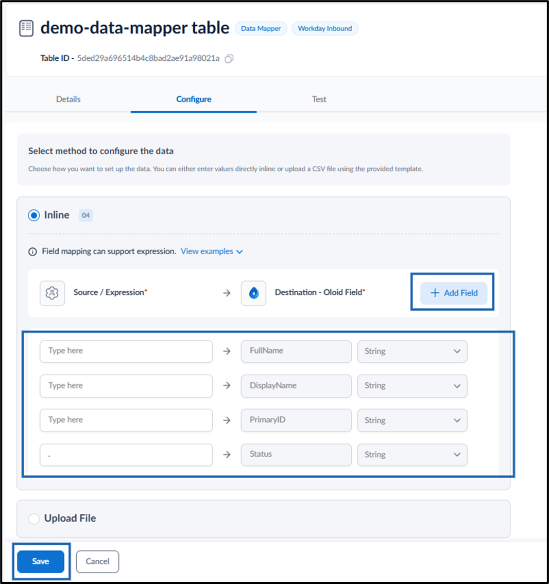Click the Source / Expression gear icon
Viewport: 549px width, 584px height.
click(52, 293)
